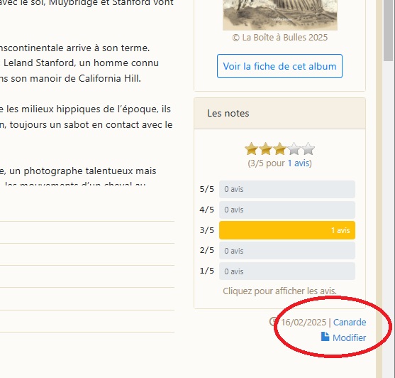Click the third gold rating star

click(279, 148)
